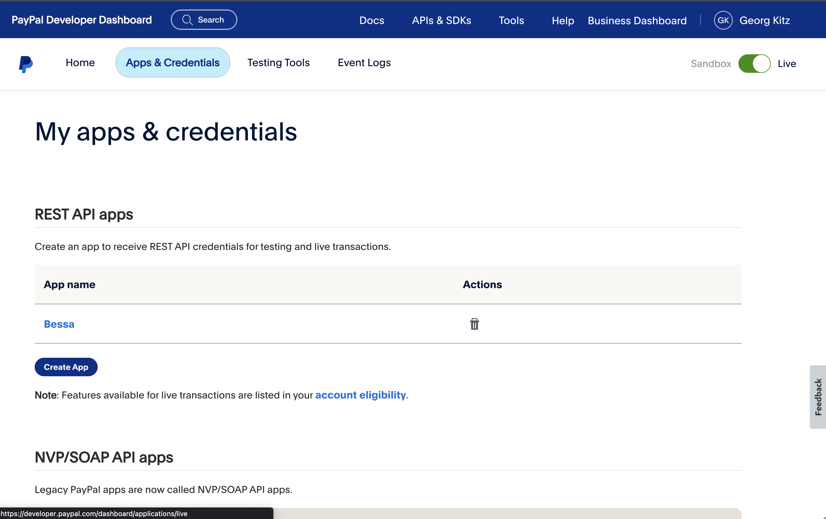826x519 pixels.
Task: Select the Apps & Credentials tab
Action: pyautogui.click(x=173, y=63)
